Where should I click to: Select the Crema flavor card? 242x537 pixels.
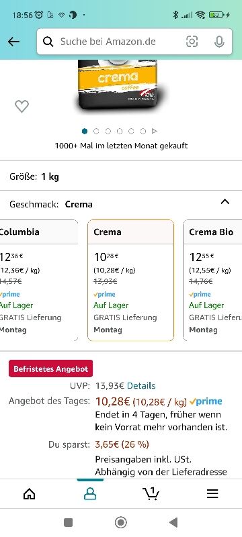130,281
